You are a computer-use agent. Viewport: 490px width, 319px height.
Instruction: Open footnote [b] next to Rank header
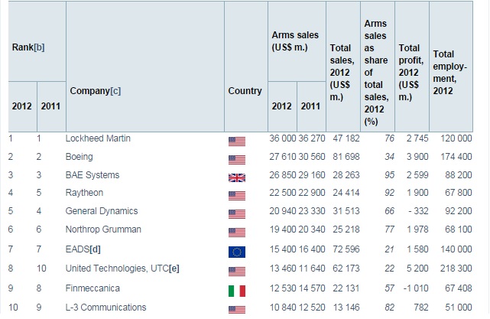[x=39, y=47]
